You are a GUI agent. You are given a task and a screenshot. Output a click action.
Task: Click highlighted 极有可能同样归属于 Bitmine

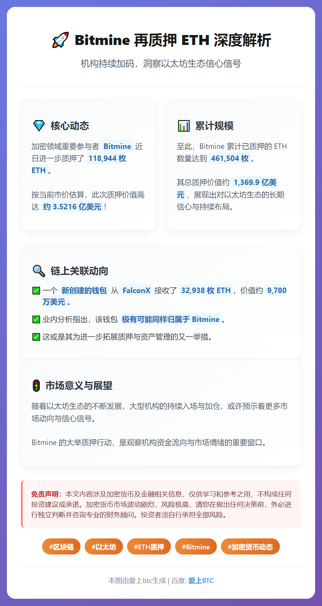pyautogui.click(x=171, y=319)
